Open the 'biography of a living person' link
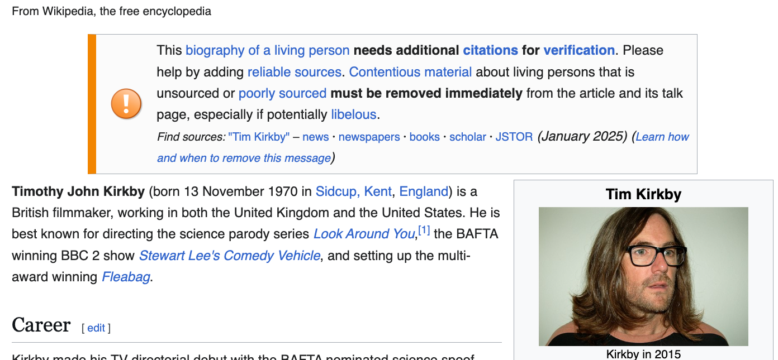Image resolution: width=778 pixels, height=360 pixels. [x=267, y=50]
